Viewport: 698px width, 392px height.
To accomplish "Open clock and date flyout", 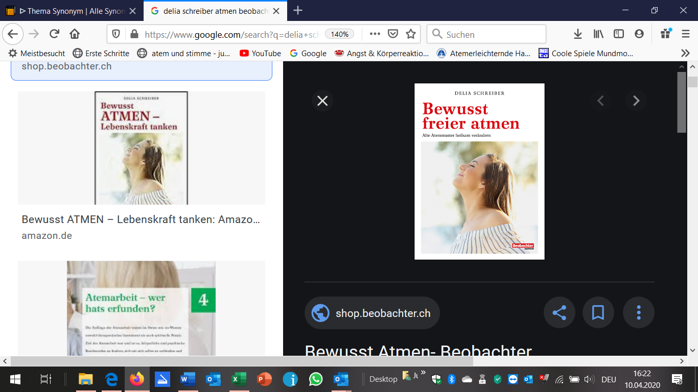I will (642, 379).
